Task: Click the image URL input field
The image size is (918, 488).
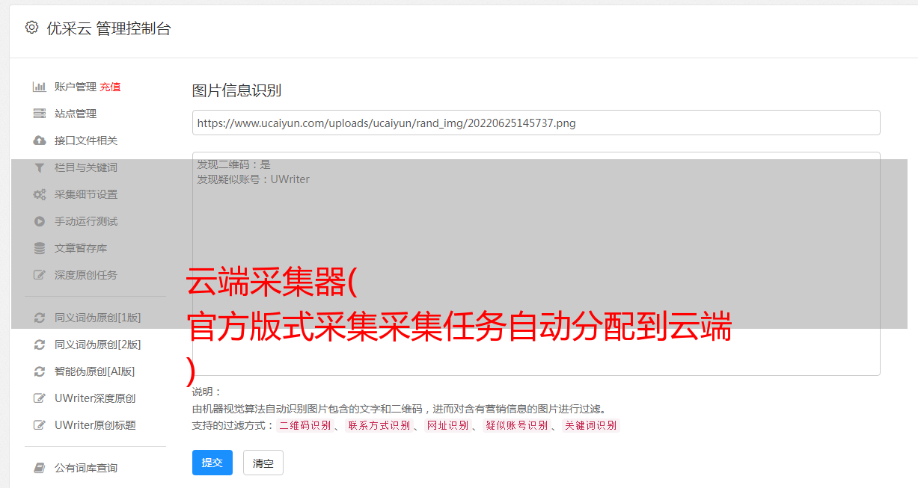Action: coord(536,123)
